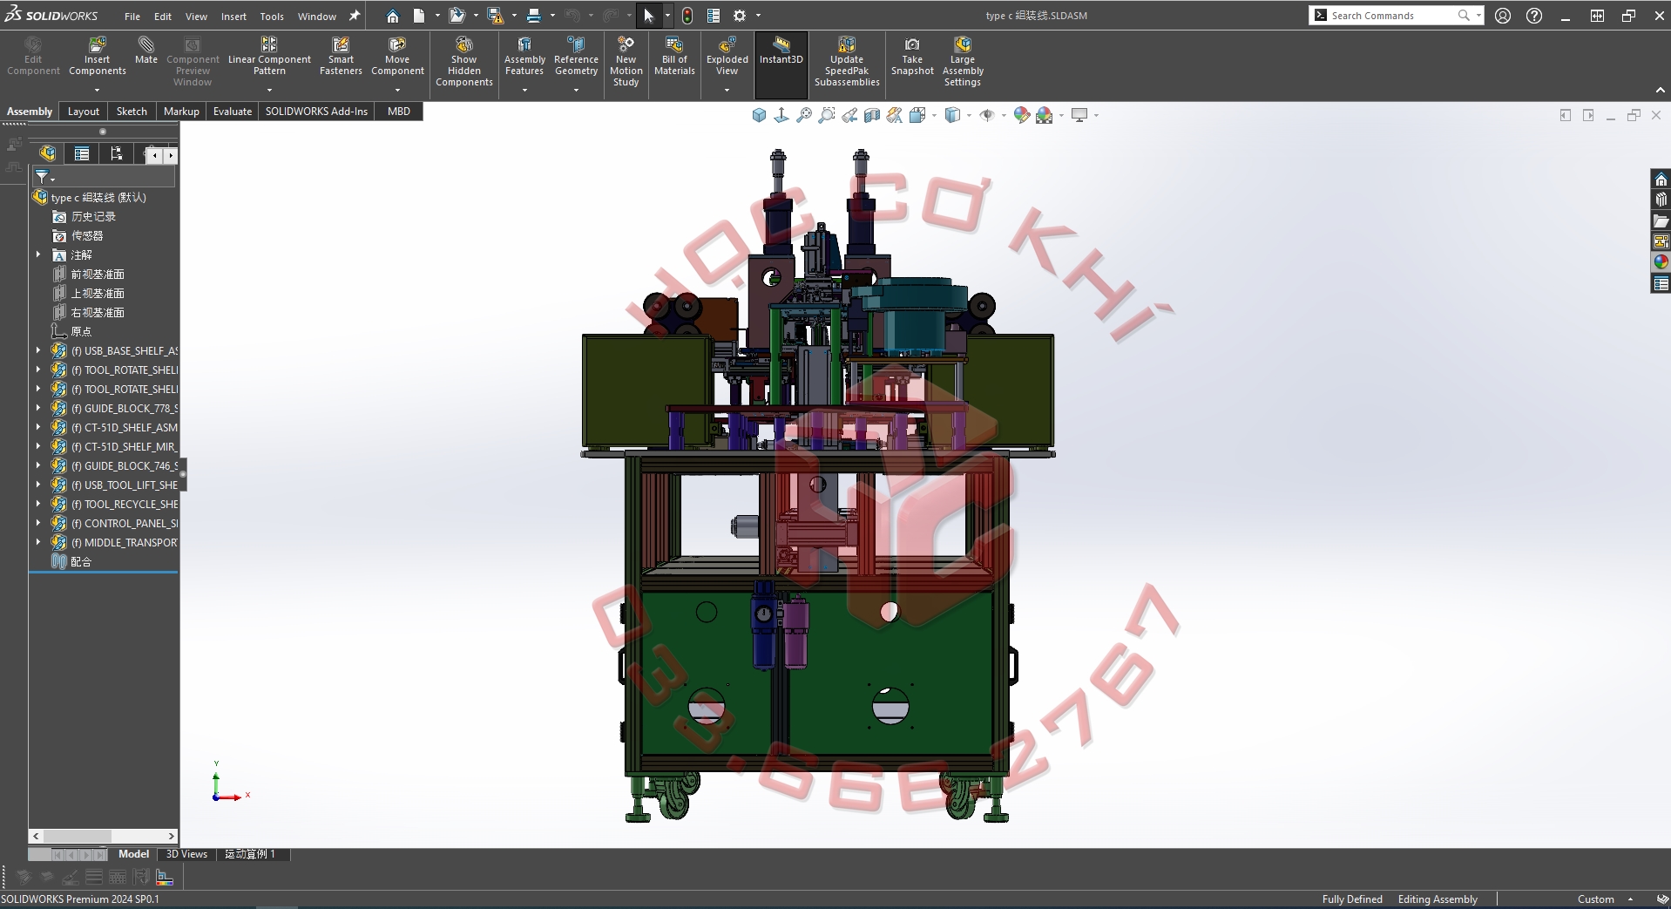Click Zoom to Fit in view toolbar
The height and width of the screenshot is (909, 1671).
pos(804,115)
